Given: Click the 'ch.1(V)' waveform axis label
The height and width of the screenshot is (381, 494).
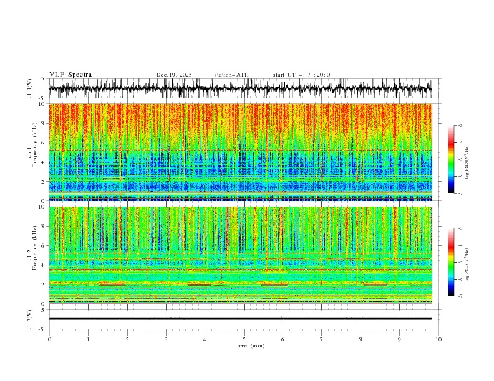Looking at the screenshot, I should point(30,88).
